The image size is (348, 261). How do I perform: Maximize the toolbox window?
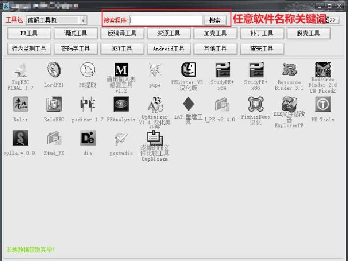(330, 6)
